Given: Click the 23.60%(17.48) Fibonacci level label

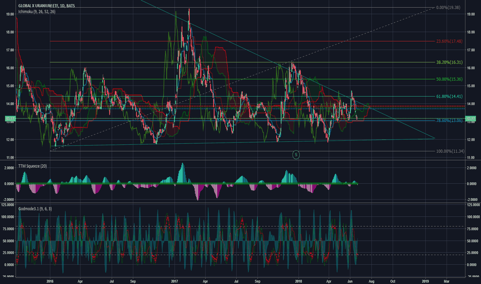Looking at the screenshot, I should point(449,41).
